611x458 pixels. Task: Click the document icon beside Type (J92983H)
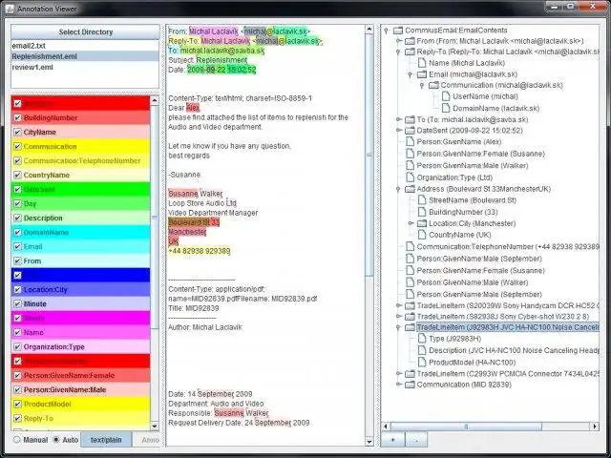click(422, 339)
